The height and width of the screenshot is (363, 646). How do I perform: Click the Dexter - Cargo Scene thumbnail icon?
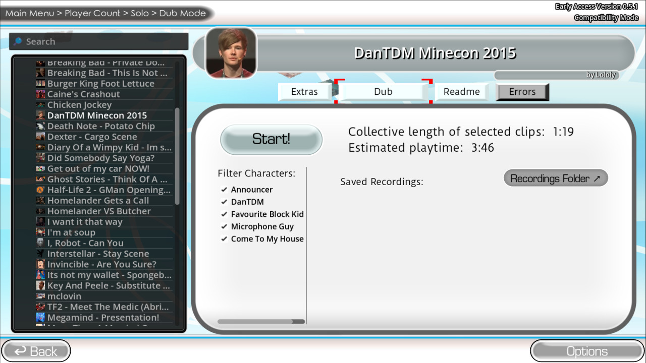[40, 137]
